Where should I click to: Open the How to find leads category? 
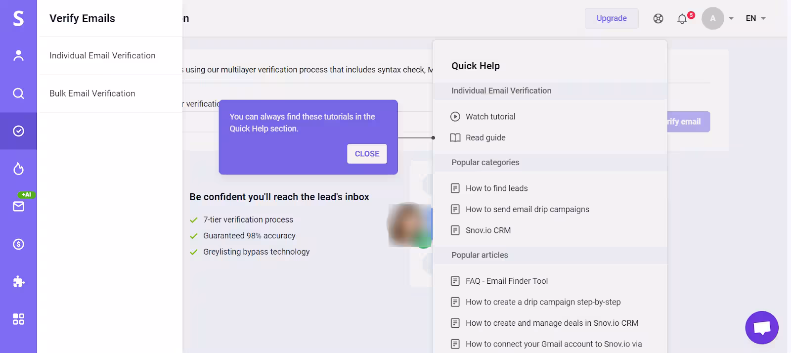click(x=496, y=188)
